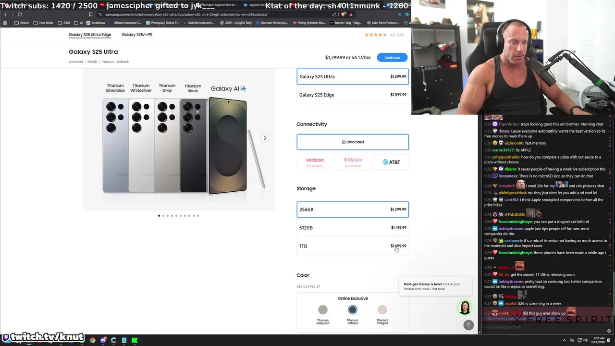Open the star rating reviews link
Image resolution: width=615 pixels, height=346 pixels.
[x=384, y=35]
